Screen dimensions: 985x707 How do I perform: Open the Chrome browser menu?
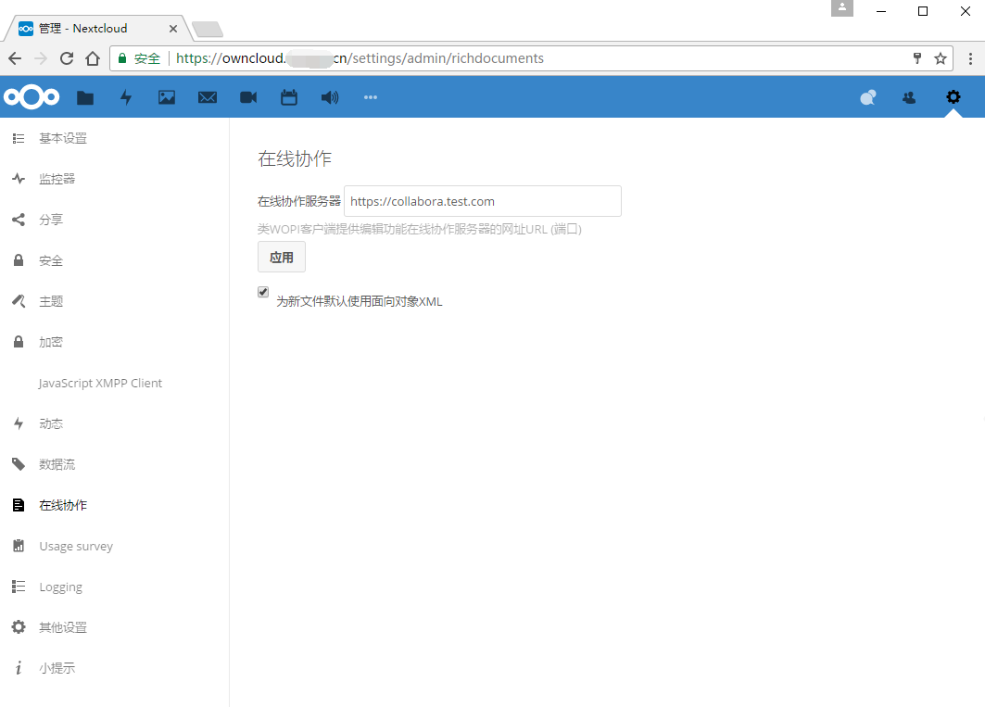pyautogui.click(x=970, y=57)
